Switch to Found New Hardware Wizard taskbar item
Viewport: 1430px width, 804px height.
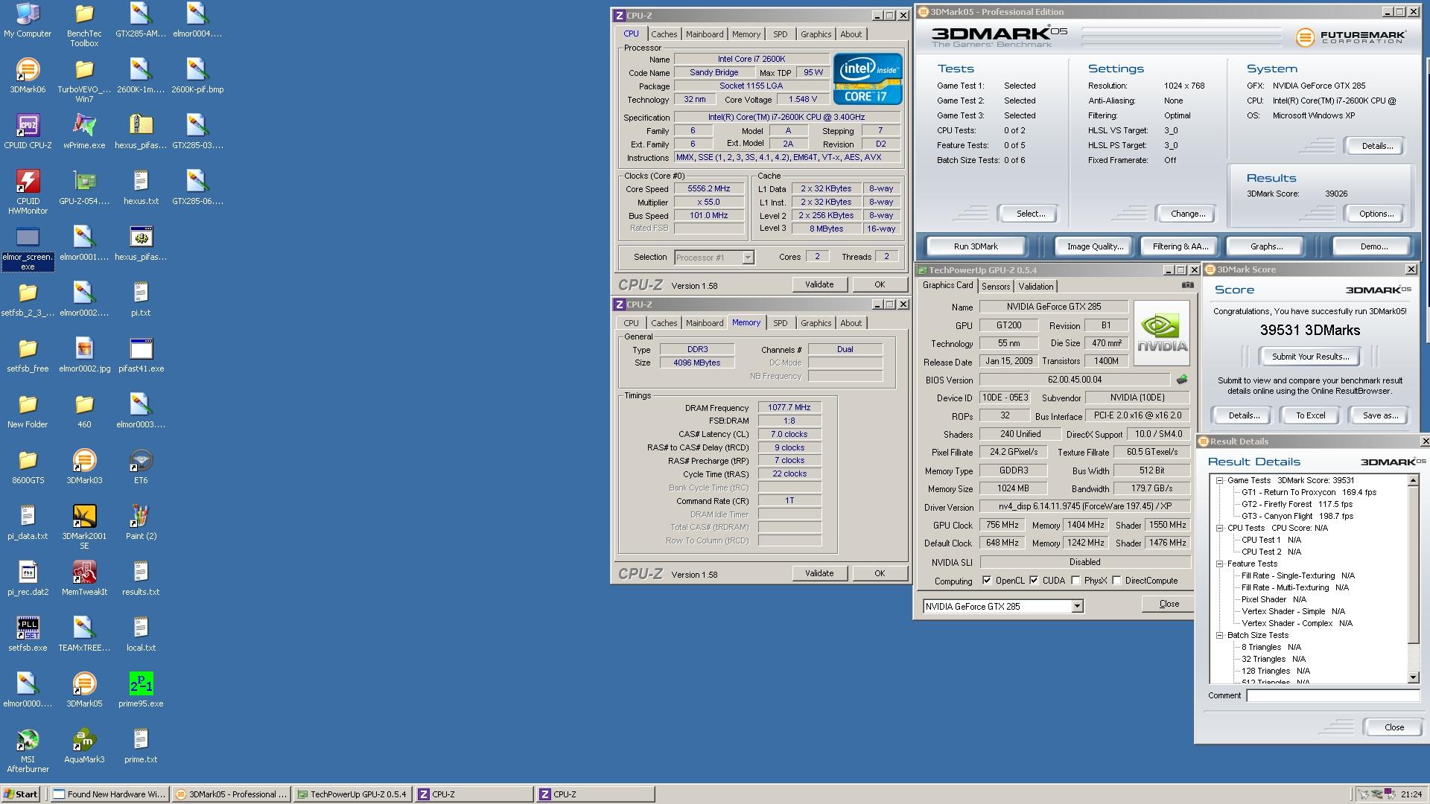tap(110, 794)
